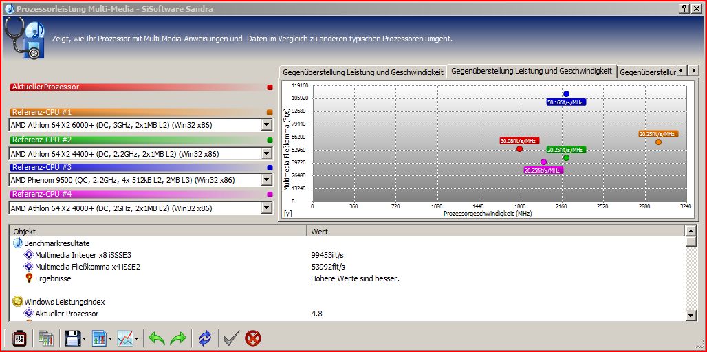The width and height of the screenshot is (707, 352).
Task: Toggle the green Referenz-CPU #2 color marker
Action: 270,141
